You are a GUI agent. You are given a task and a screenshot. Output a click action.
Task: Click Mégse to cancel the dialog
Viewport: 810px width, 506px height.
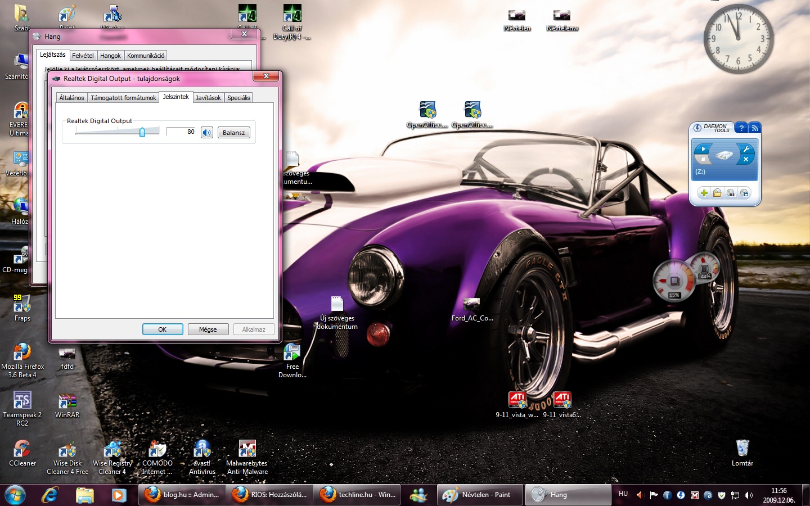coord(208,329)
